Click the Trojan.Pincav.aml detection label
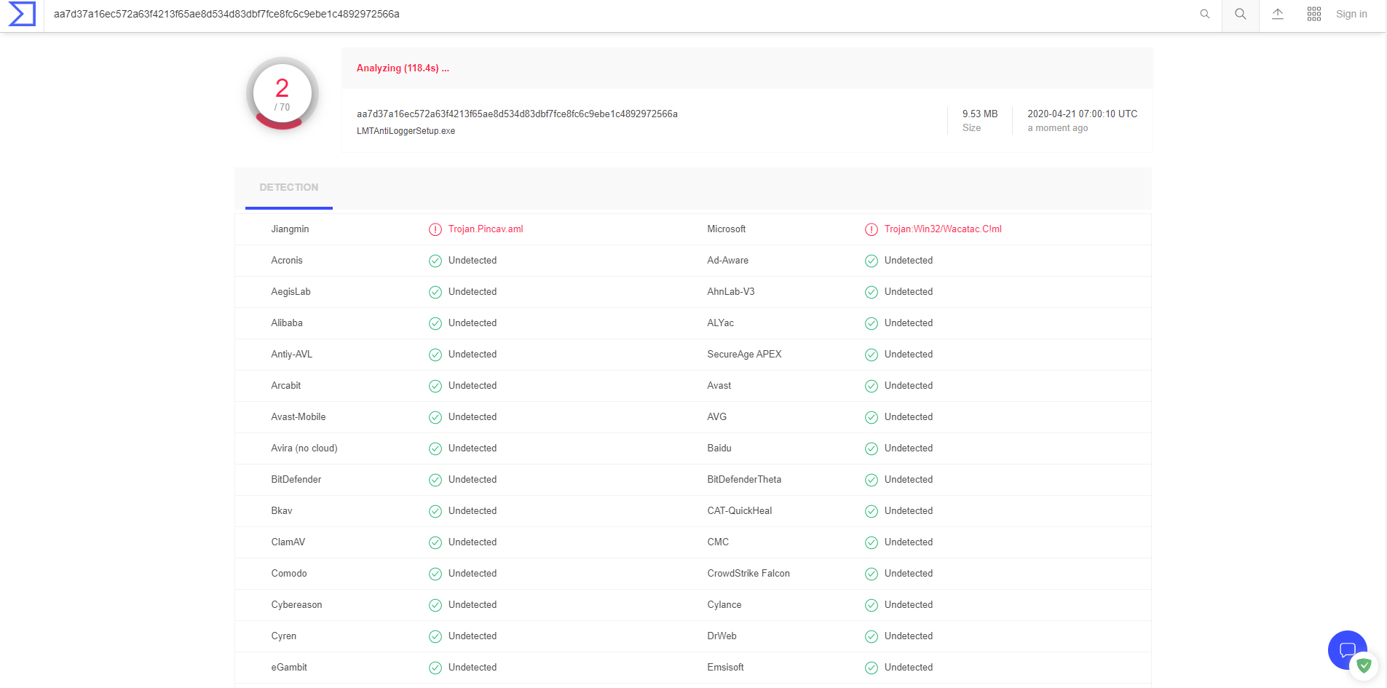Screen dimensions: 1387x688 [x=486, y=229]
